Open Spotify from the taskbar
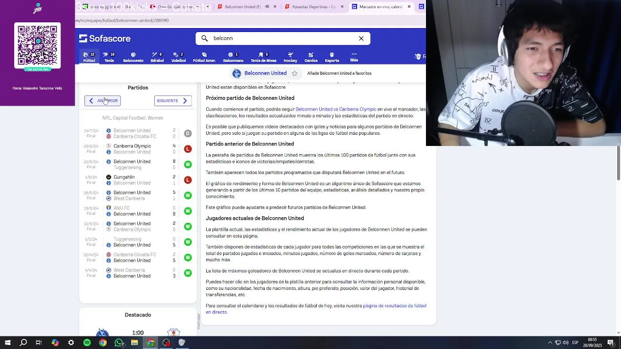 (87, 343)
